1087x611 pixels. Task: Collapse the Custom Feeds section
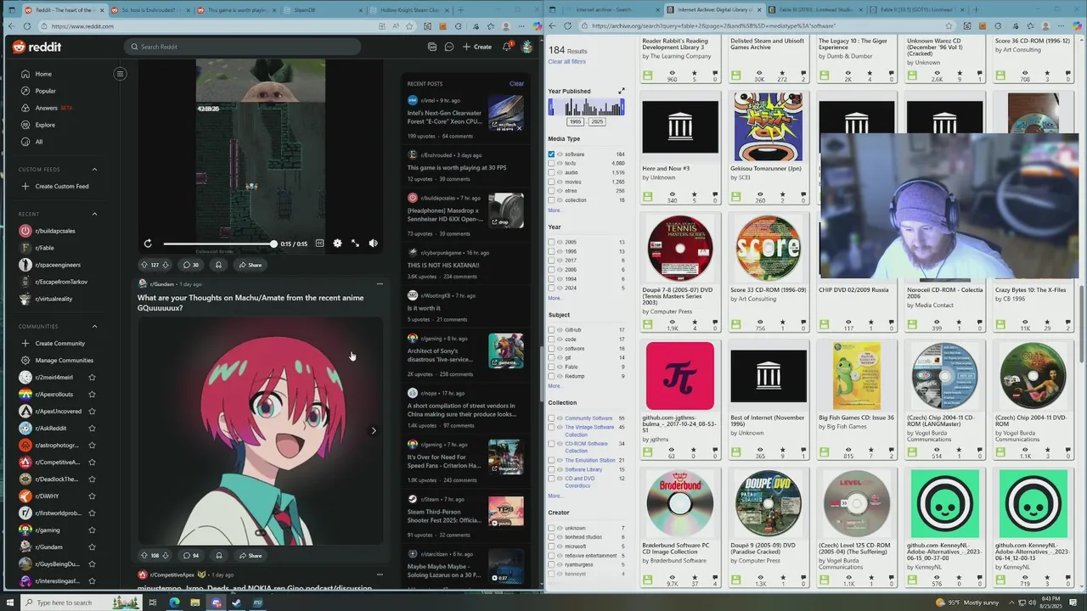point(94,169)
